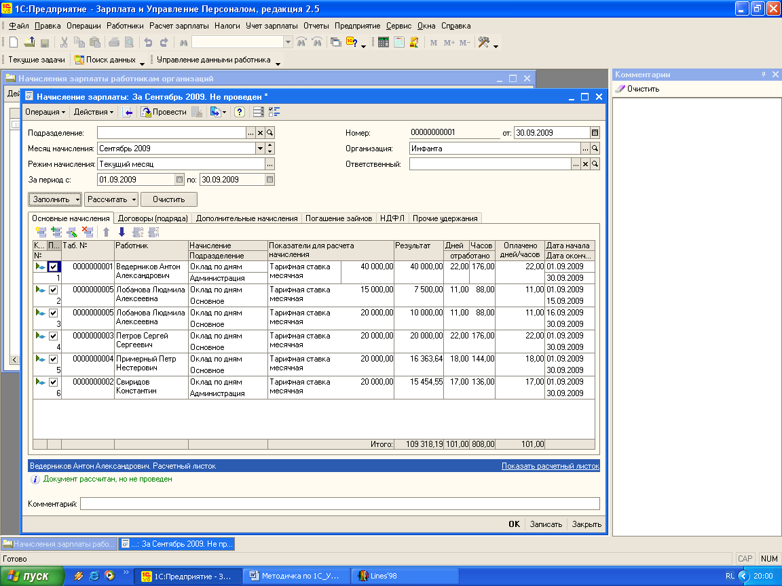
Task: Switch to the Договоры (подряда) tab
Action: pos(153,218)
